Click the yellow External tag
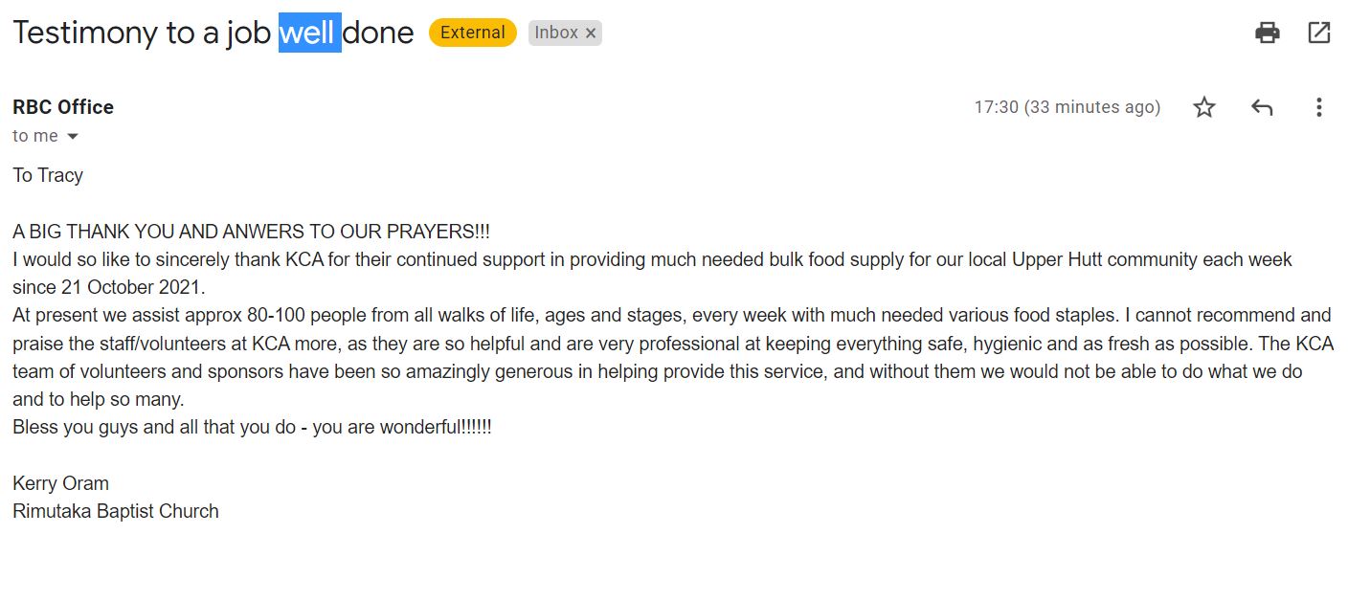 click(472, 33)
